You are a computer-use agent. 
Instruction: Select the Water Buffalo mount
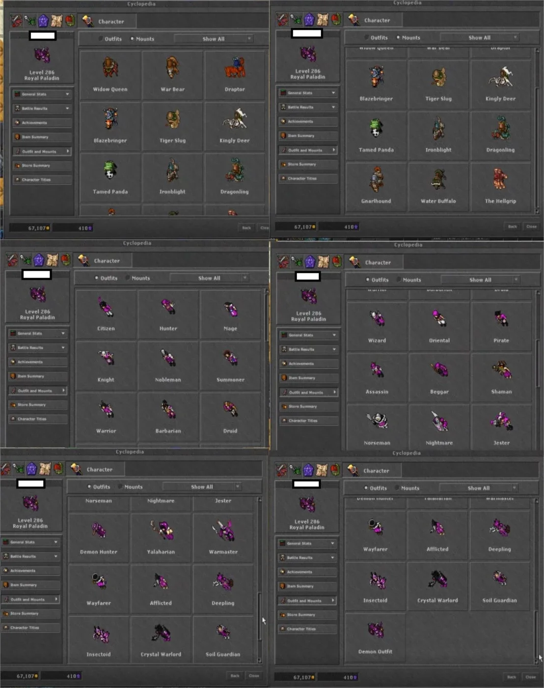438,187
